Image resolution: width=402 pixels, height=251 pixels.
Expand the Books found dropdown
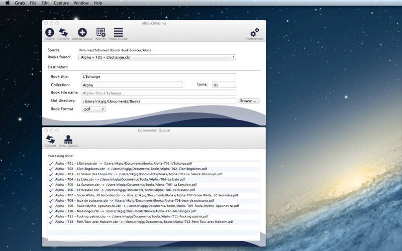tap(157, 57)
